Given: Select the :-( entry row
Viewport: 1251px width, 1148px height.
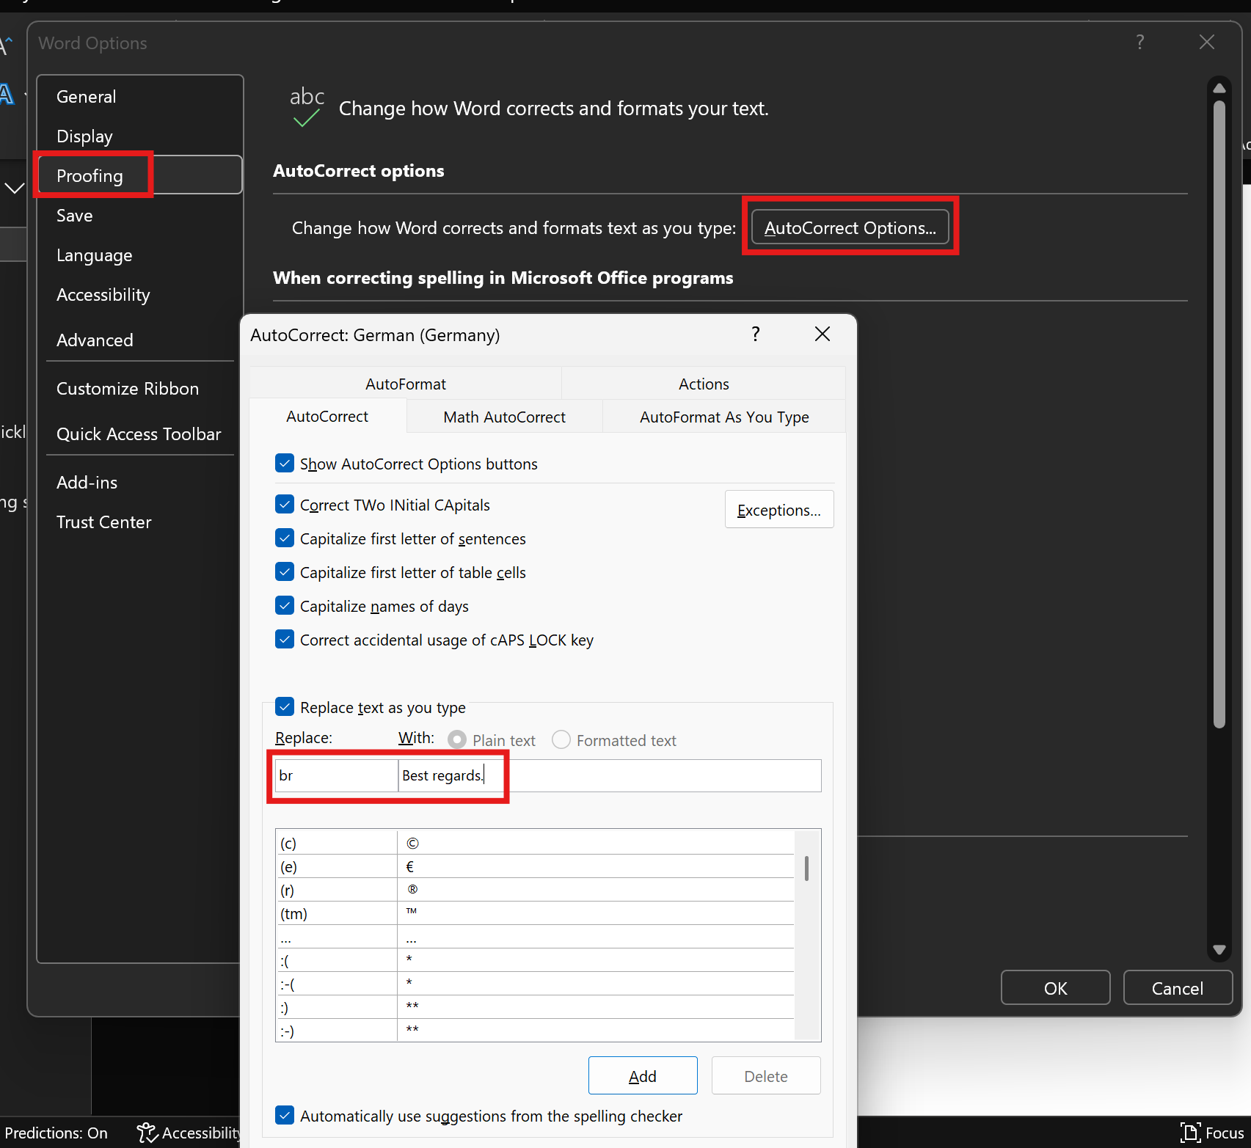Looking at the screenshot, I should 535,984.
